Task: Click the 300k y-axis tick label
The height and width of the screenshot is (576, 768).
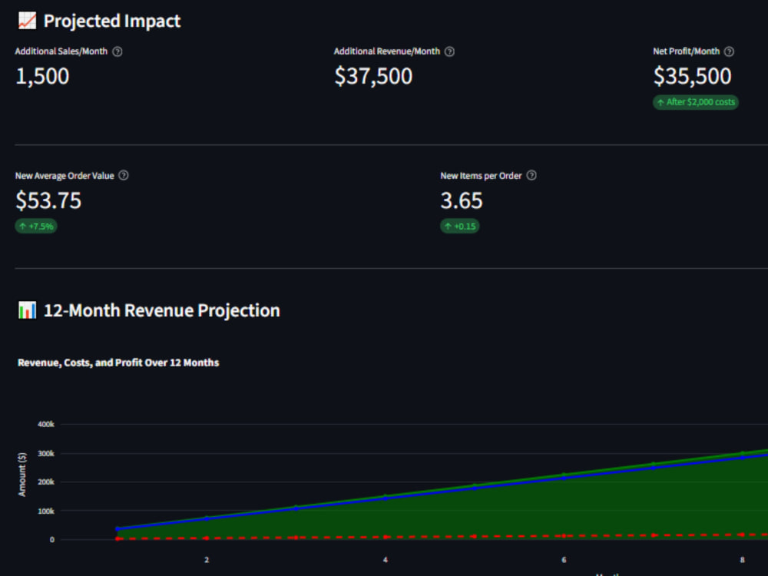Action: pyautogui.click(x=46, y=454)
